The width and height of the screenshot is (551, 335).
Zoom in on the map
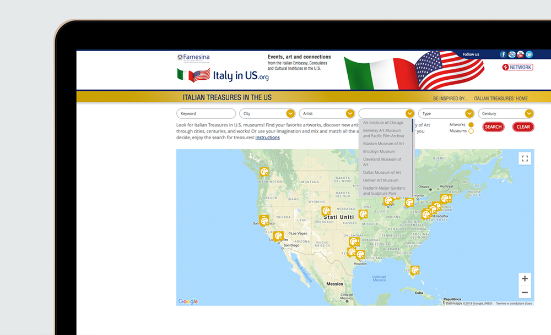[x=525, y=278]
